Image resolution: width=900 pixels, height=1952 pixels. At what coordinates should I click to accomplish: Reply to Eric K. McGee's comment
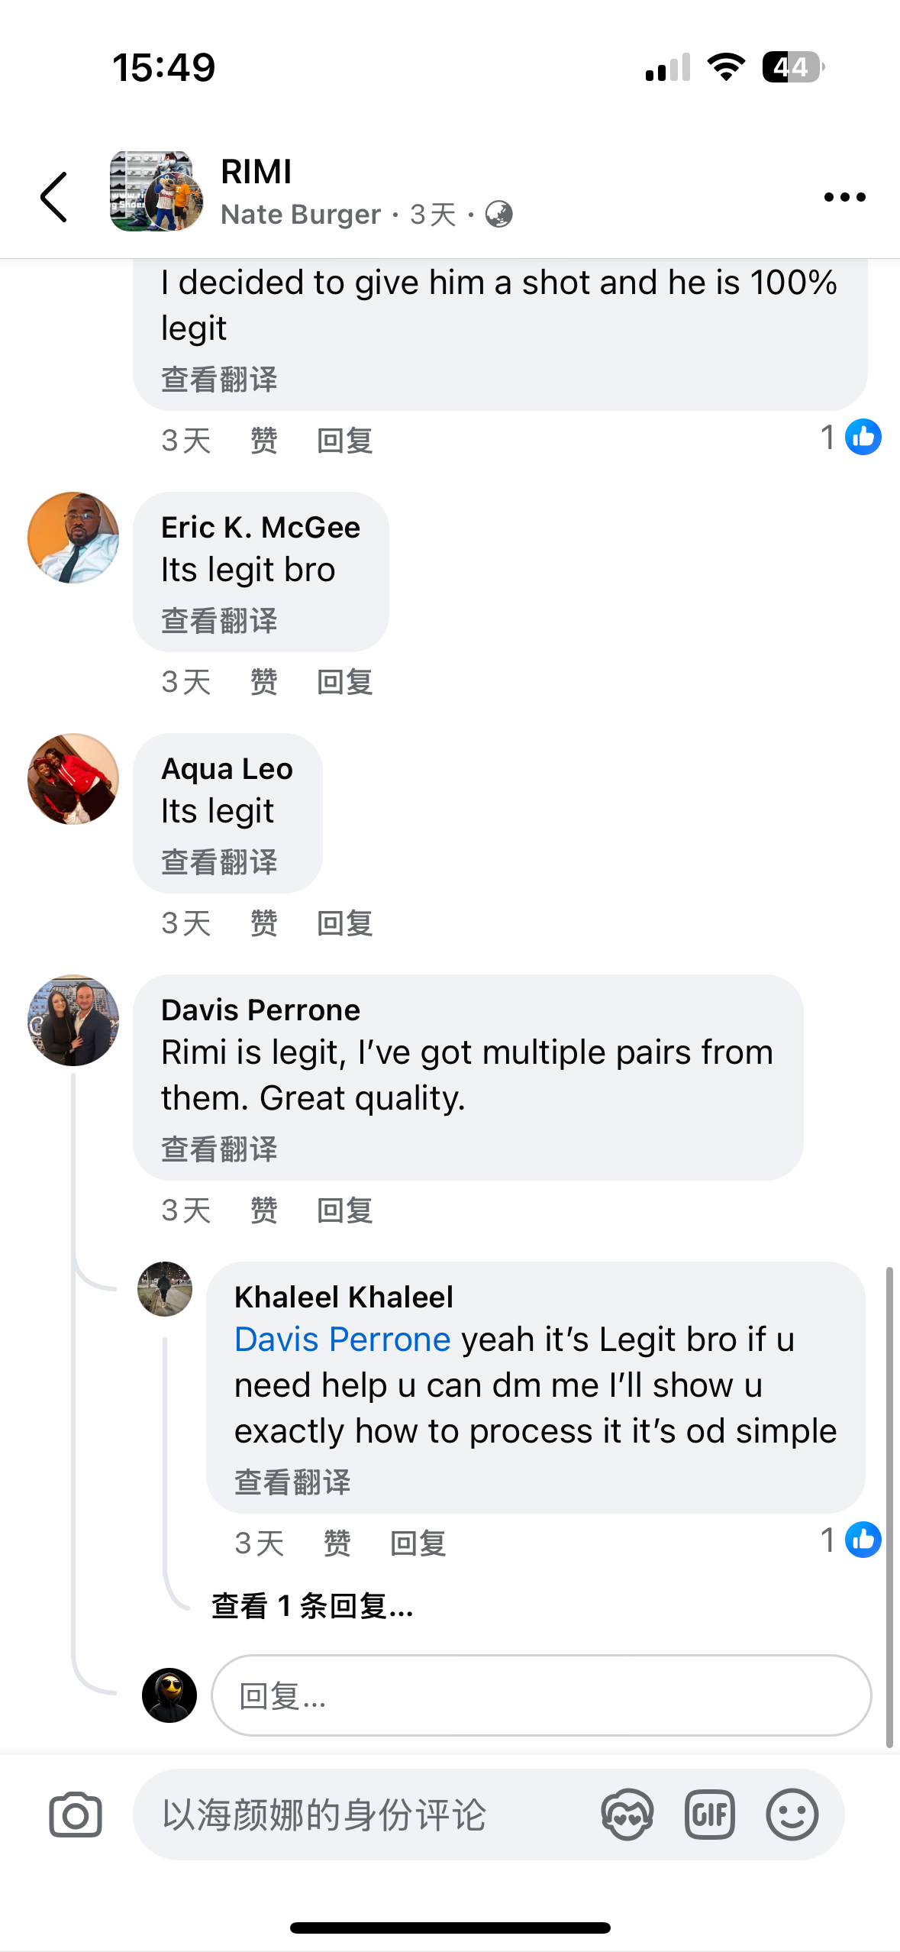click(344, 682)
